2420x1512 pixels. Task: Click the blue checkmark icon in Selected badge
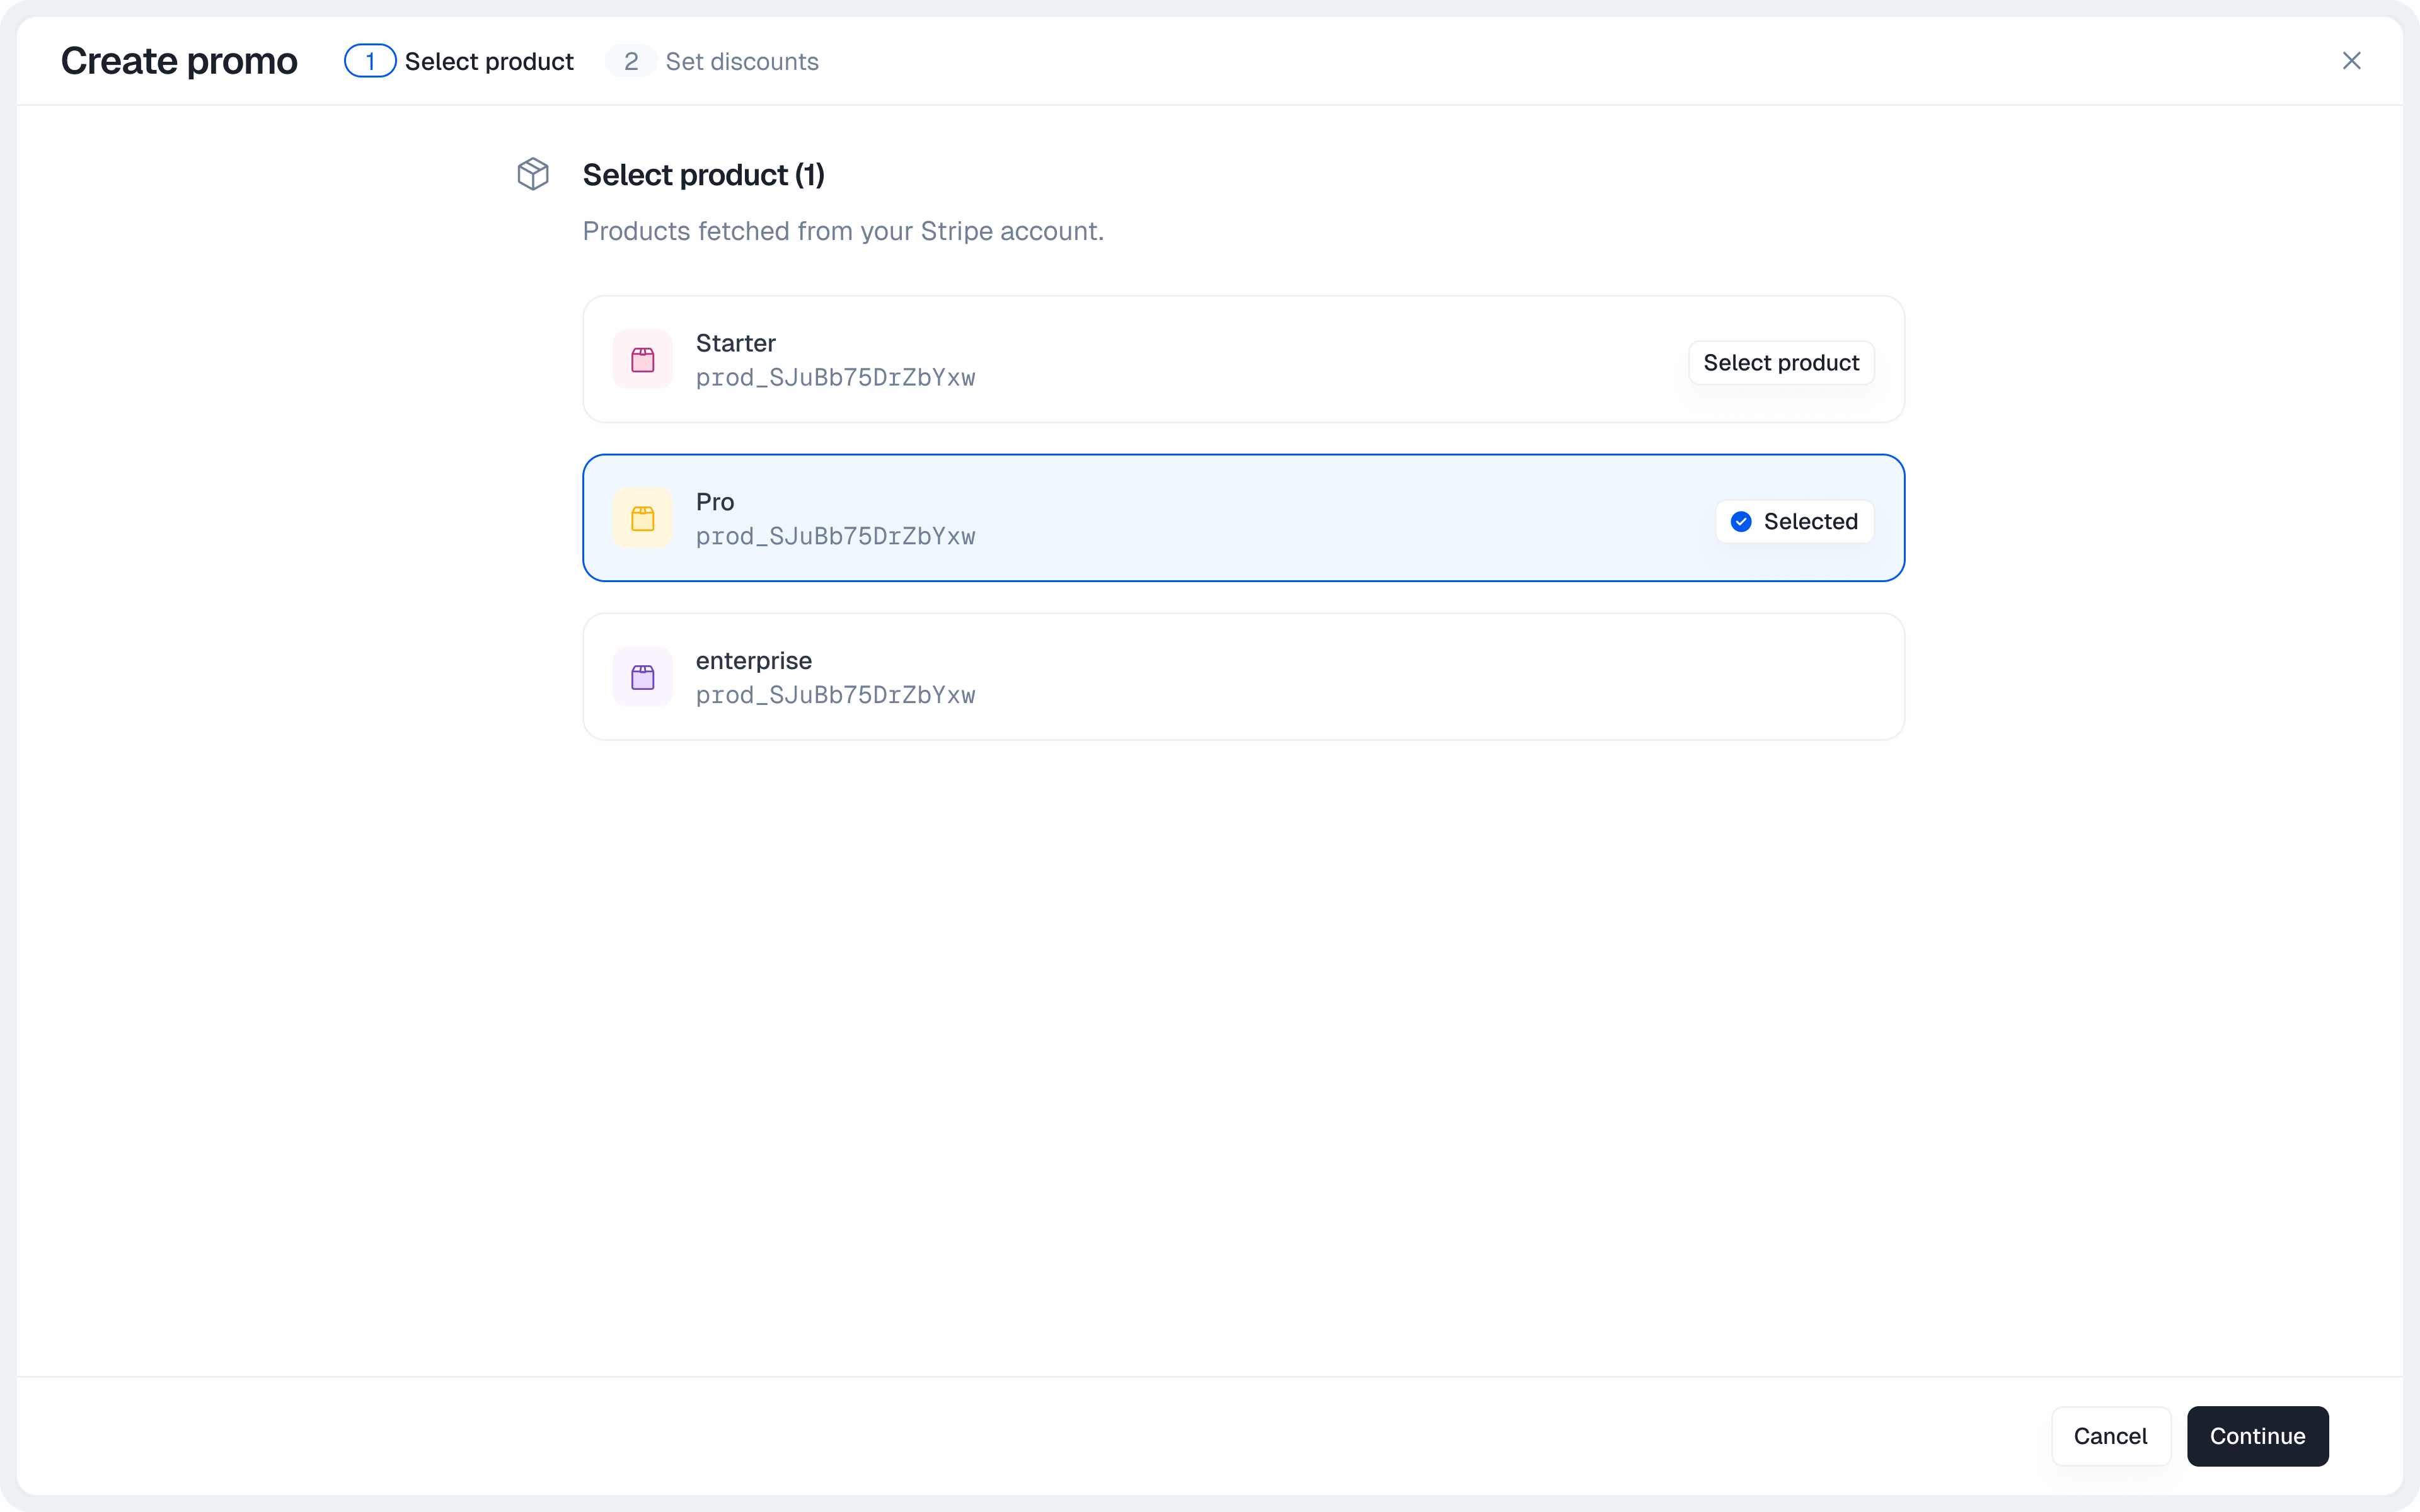(x=1741, y=521)
